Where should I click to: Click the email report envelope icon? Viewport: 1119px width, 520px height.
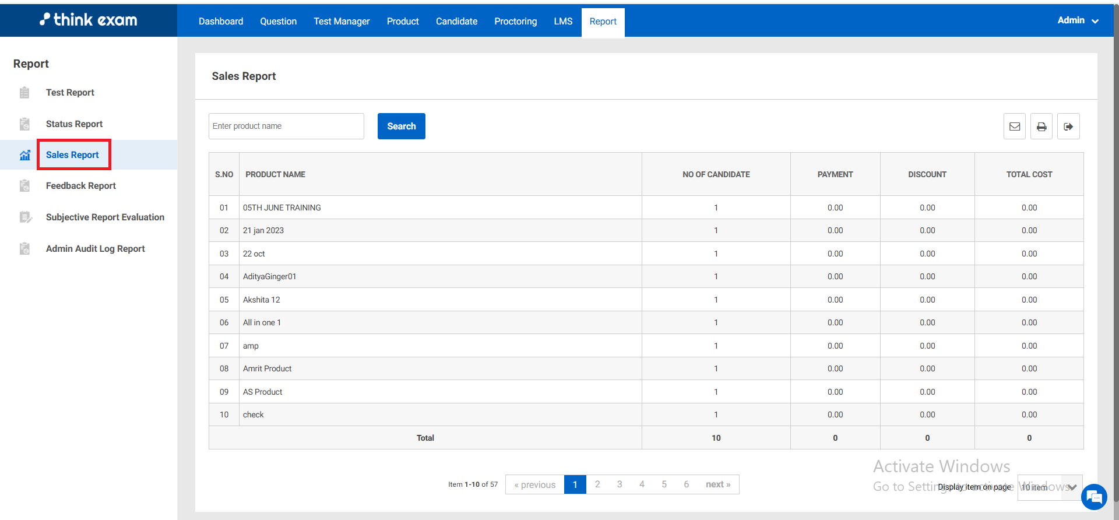point(1014,127)
